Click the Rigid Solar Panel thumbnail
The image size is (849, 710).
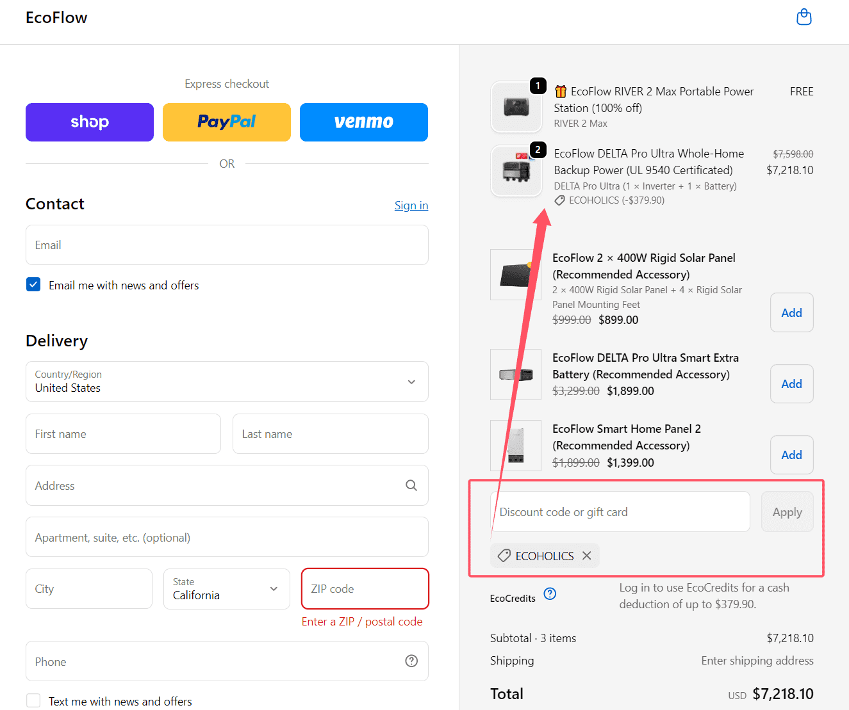[x=516, y=275]
